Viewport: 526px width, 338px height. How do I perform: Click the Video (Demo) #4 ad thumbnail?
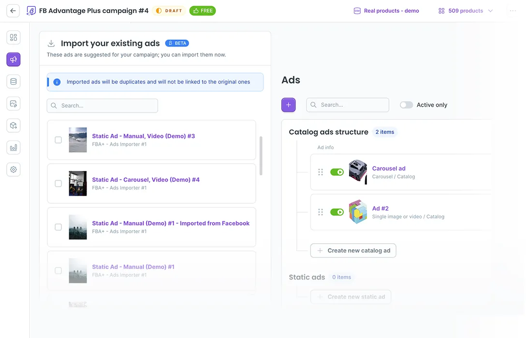(78, 183)
